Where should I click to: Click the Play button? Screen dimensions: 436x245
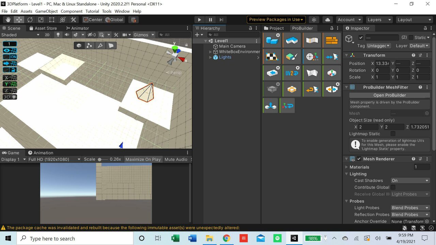(200, 20)
